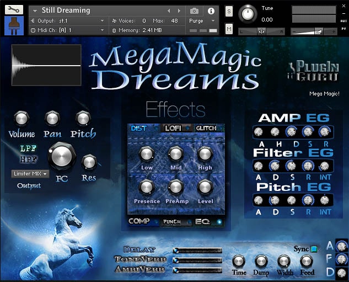Image resolution: width=349 pixels, height=282 pixels.
Task: Click the PreAmp distortion knob
Action: [176, 187]
